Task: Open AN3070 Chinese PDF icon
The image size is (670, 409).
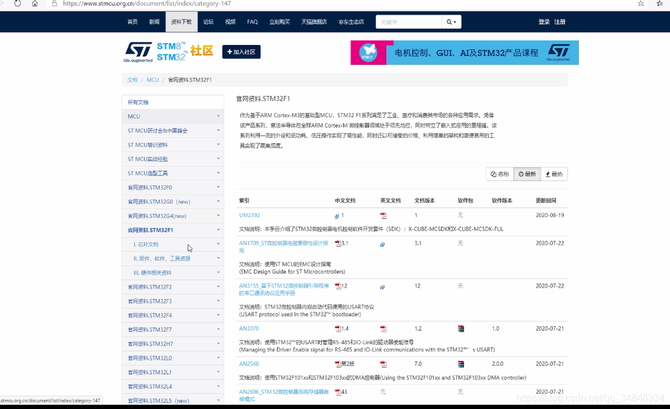Action: pyautogui.click(x=338, y=329)
